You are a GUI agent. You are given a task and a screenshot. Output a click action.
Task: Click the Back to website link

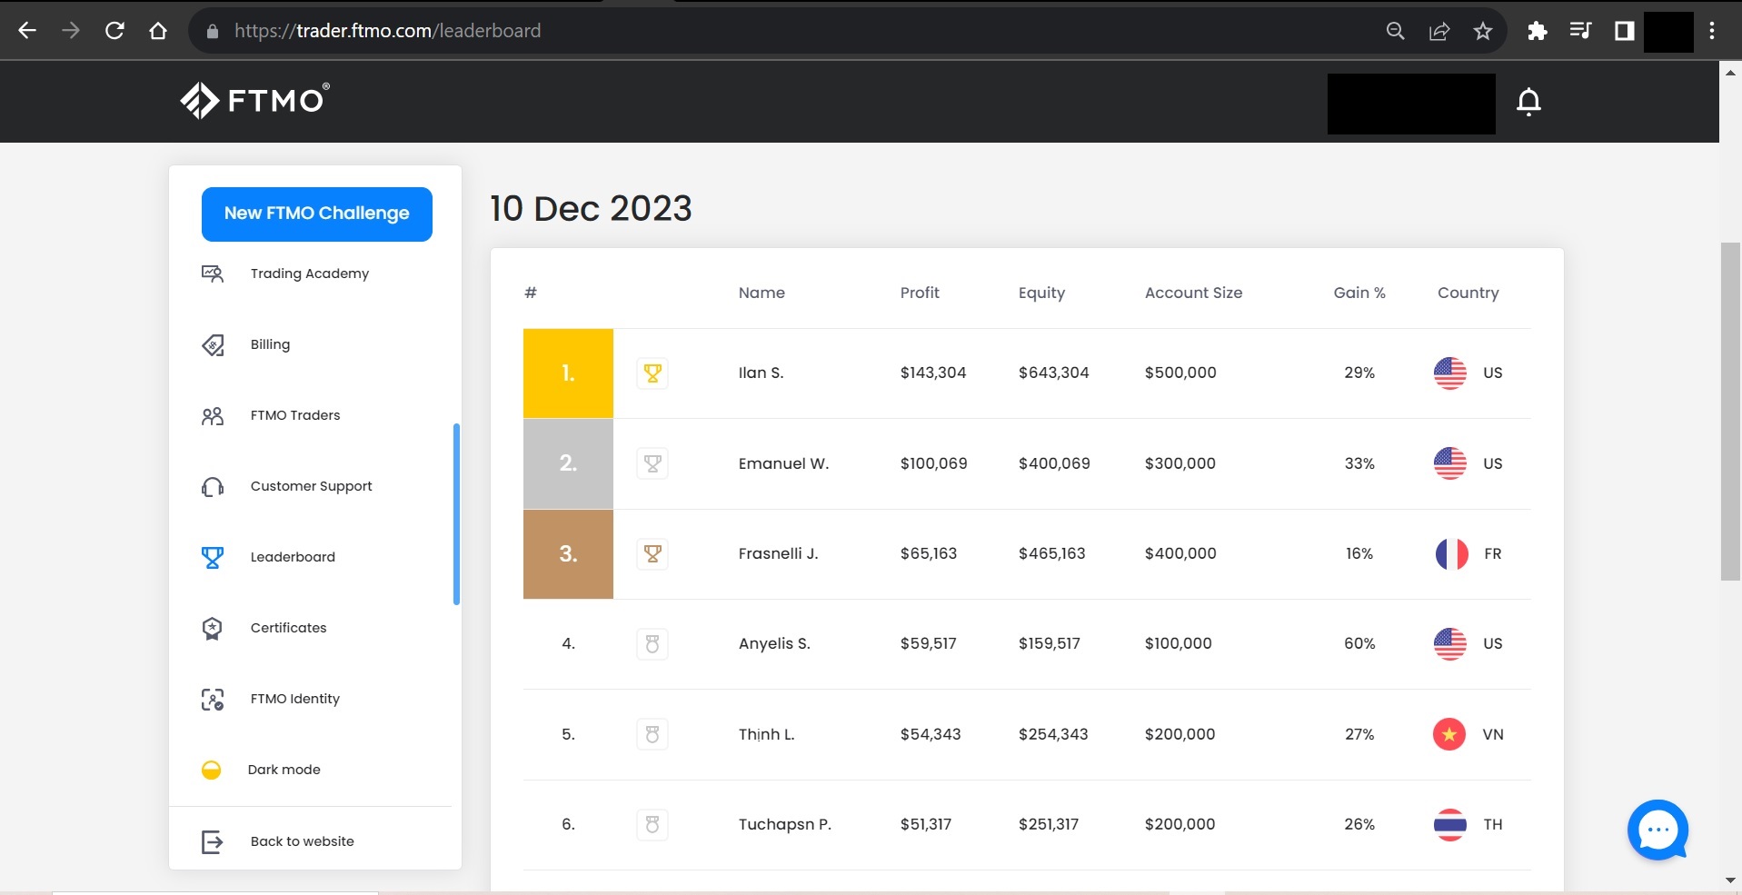coord(302,841)
